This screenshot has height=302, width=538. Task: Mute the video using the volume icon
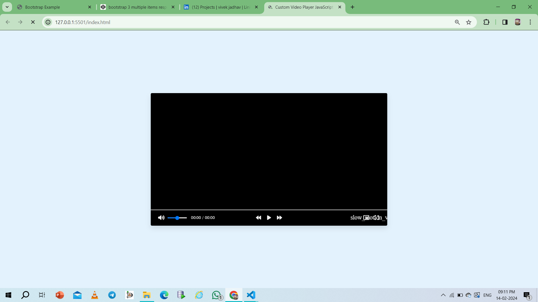tap(161, 218)
